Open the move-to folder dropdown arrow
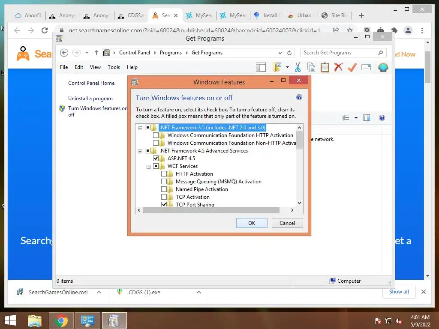This screenshot has height=329, width=439. 287,67
